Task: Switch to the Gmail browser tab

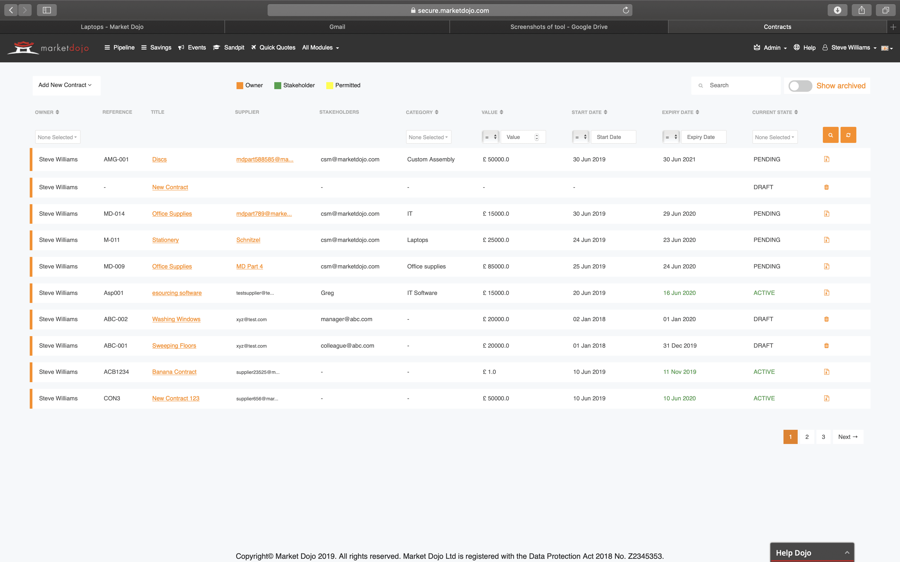Action: pyautogui.click(x=337, y=26)
